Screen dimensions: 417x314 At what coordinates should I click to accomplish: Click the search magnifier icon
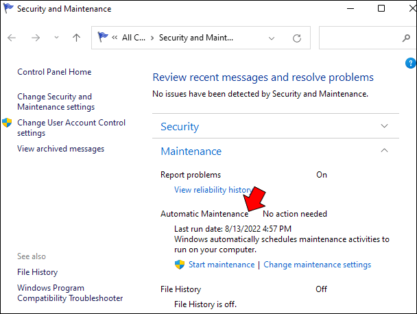click(x=406, y=38)
